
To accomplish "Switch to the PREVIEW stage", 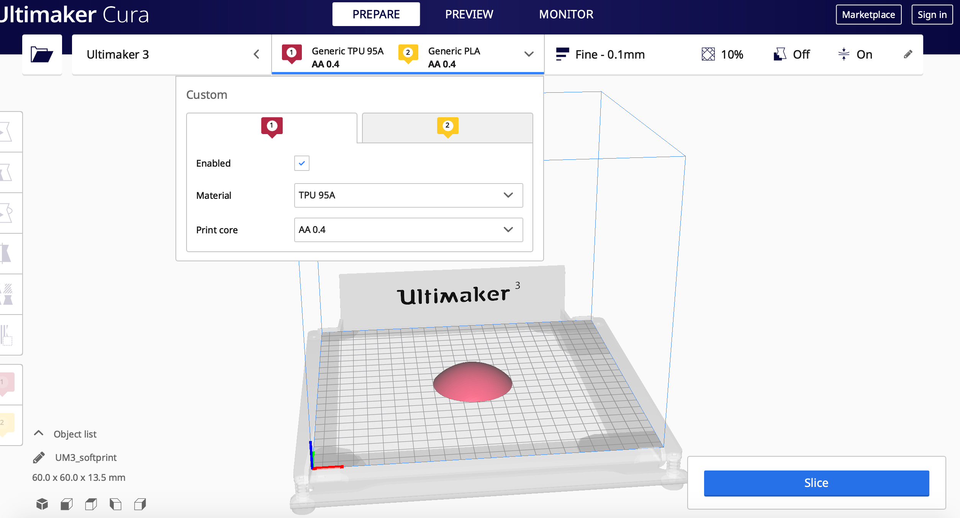I will click(x=469, y=14).
